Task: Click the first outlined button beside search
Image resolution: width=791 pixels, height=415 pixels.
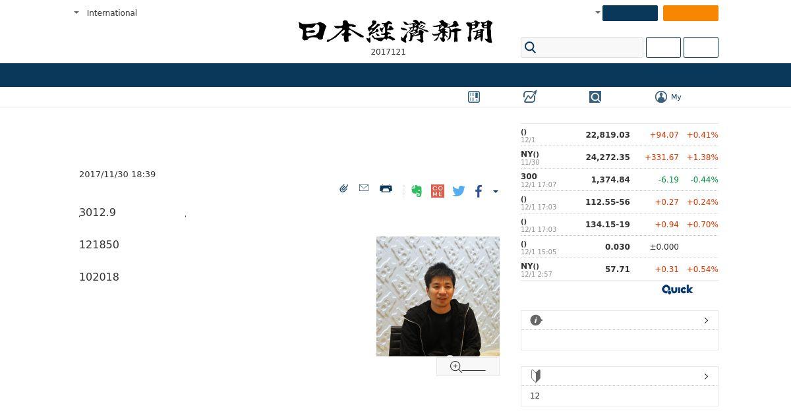Action: [663, 47]
